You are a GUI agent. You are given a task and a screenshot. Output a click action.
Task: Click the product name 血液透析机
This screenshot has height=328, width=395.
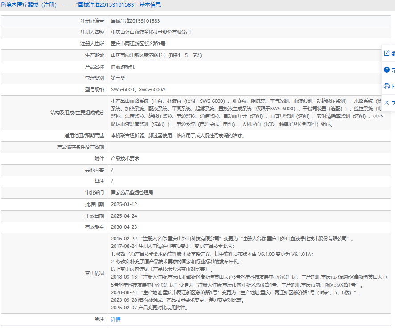pyautogui.click(x=123, y=67)
